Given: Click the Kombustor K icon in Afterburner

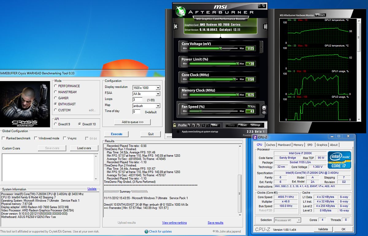Looking at the screenshot, I should pos(176,26).
